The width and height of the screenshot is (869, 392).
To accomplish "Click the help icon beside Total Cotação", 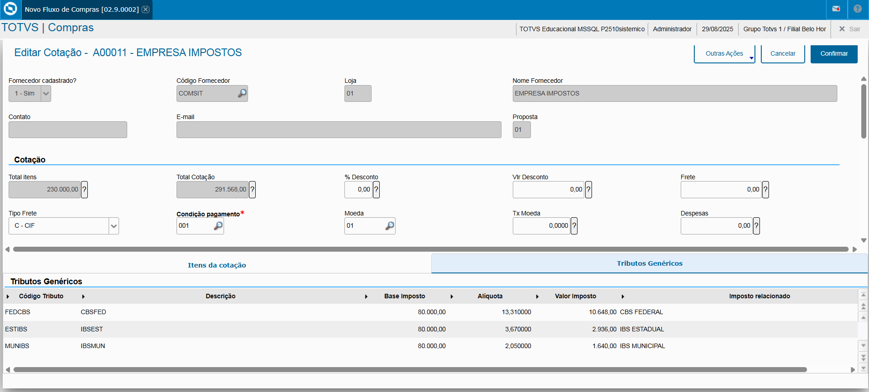I will (x=253, y=190).
